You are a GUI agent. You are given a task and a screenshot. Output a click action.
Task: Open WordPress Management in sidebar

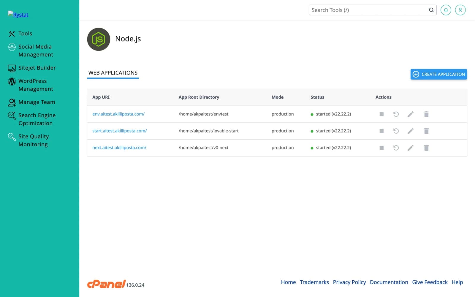[31, 85]
